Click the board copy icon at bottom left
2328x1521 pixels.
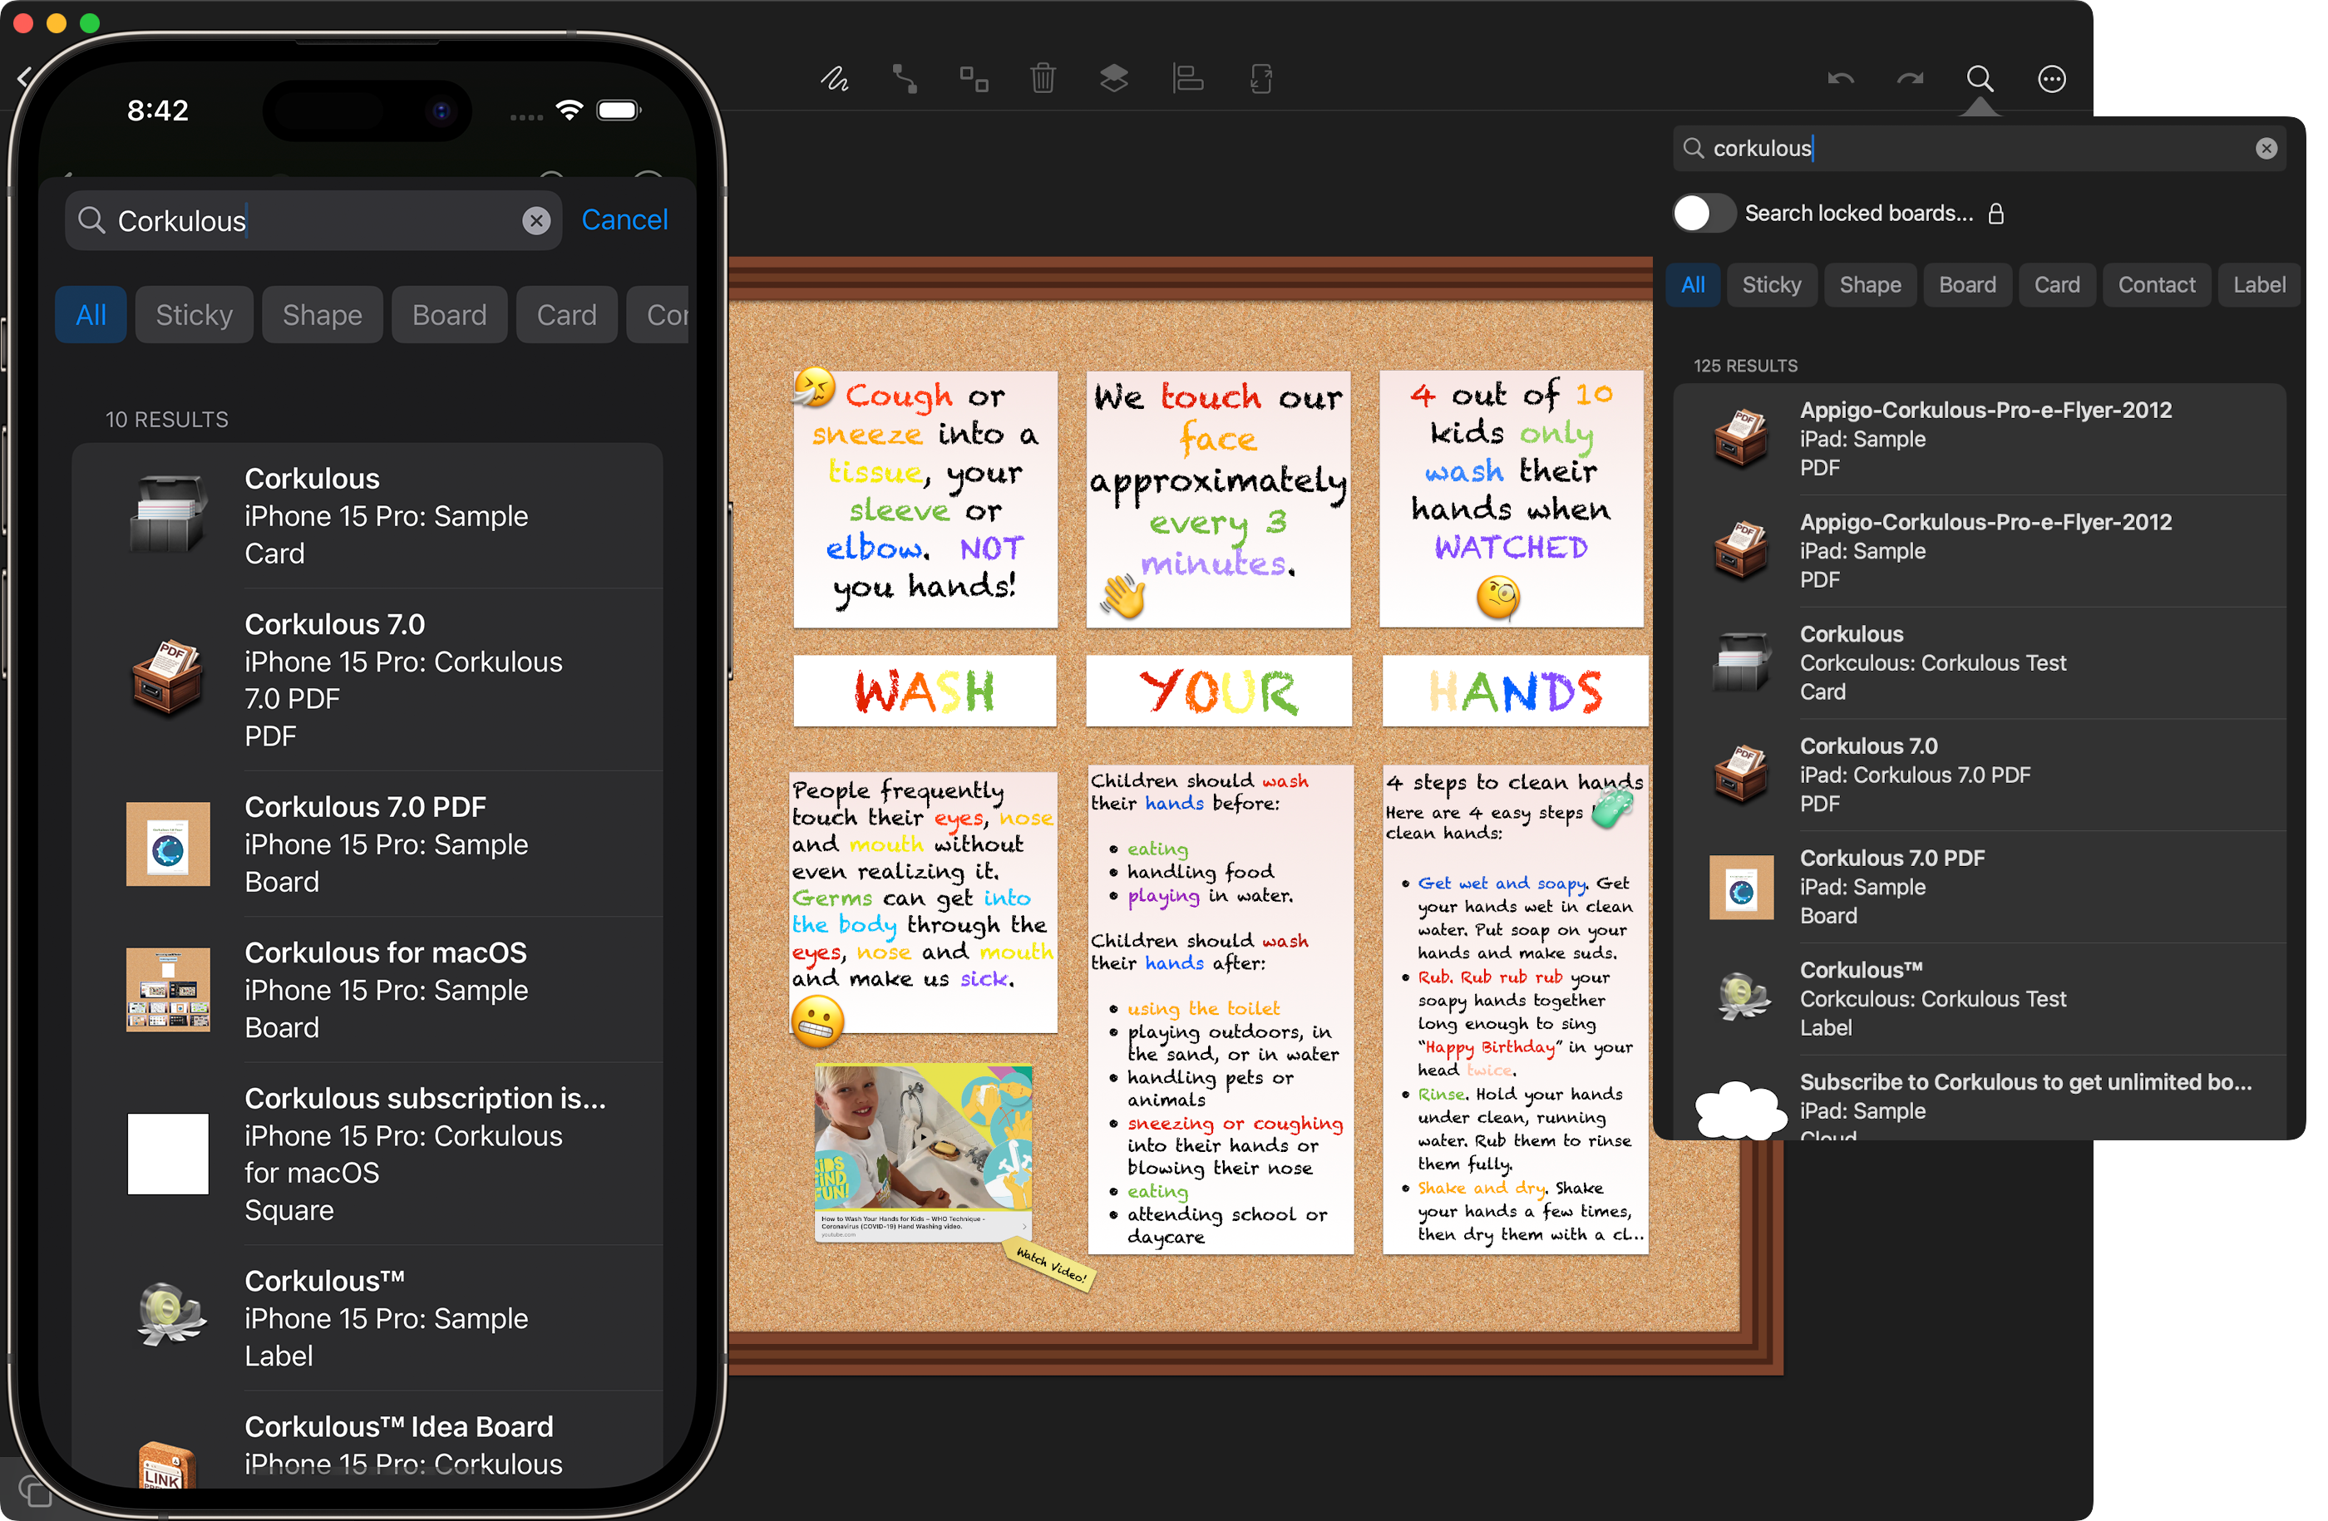35,1493
